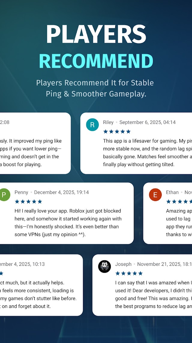Click Ethan's red E avatar

coord(155,195)
